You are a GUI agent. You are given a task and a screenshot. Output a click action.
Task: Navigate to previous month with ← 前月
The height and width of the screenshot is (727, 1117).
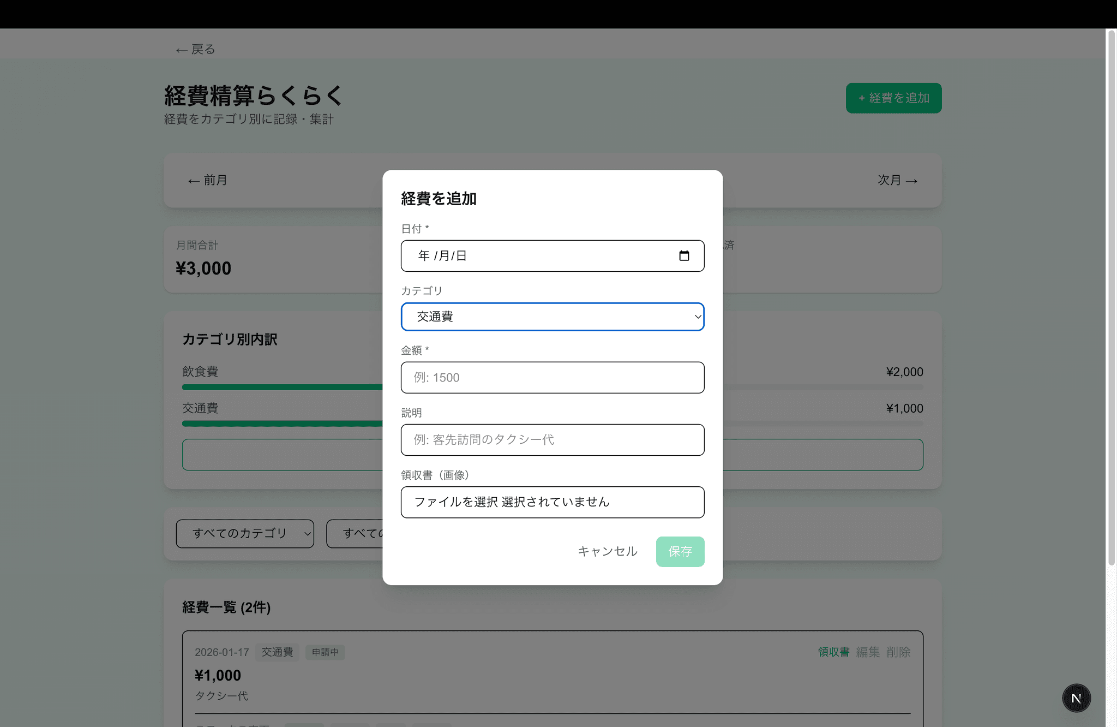207,180
